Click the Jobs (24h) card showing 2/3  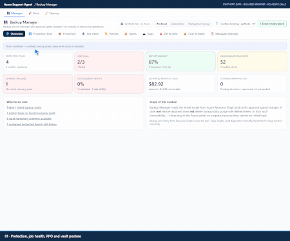click(x=109, y=62)
